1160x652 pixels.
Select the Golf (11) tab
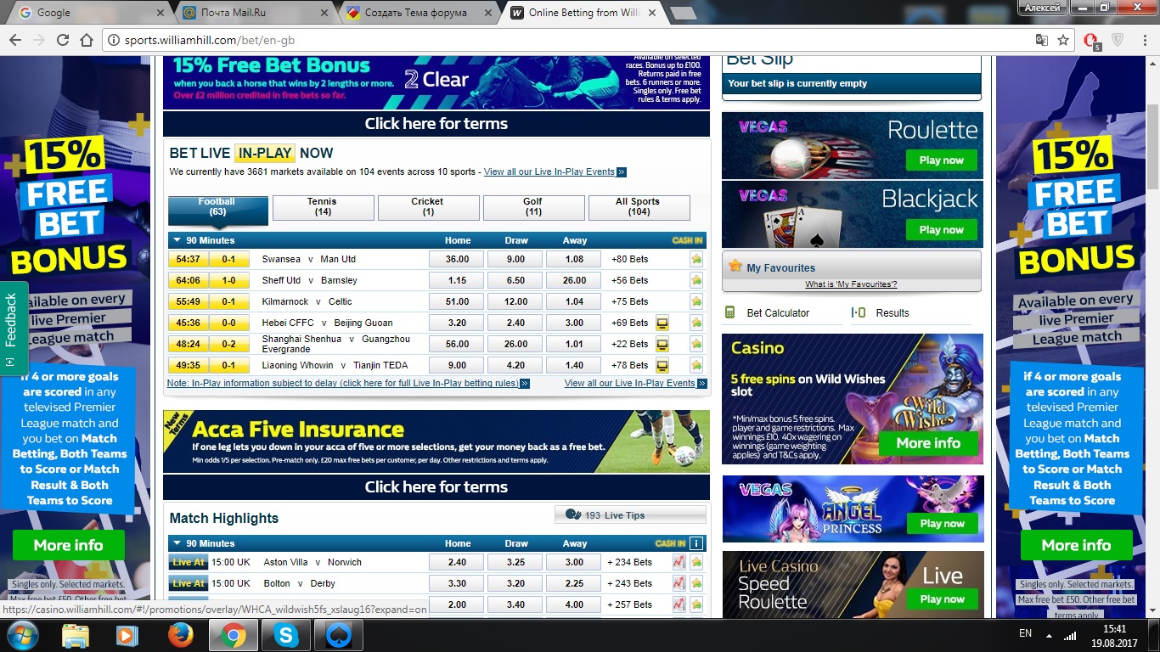pos(533,207)
